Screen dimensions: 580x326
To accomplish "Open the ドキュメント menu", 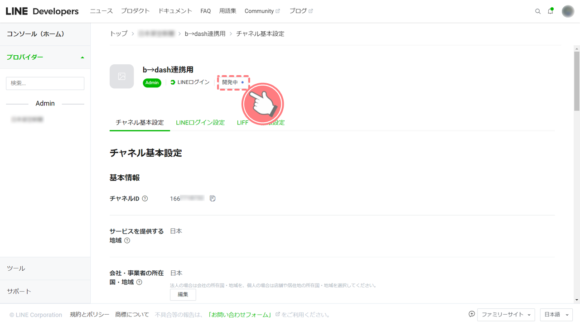I will point(175,11).
